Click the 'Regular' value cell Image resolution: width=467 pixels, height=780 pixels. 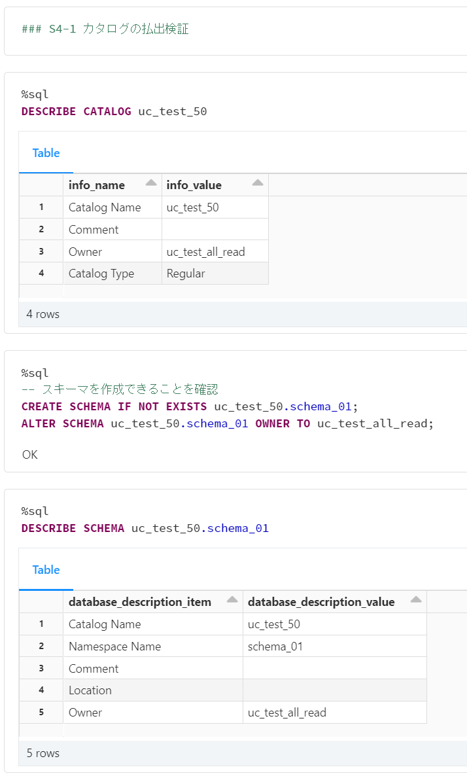(x=215, y=274)
